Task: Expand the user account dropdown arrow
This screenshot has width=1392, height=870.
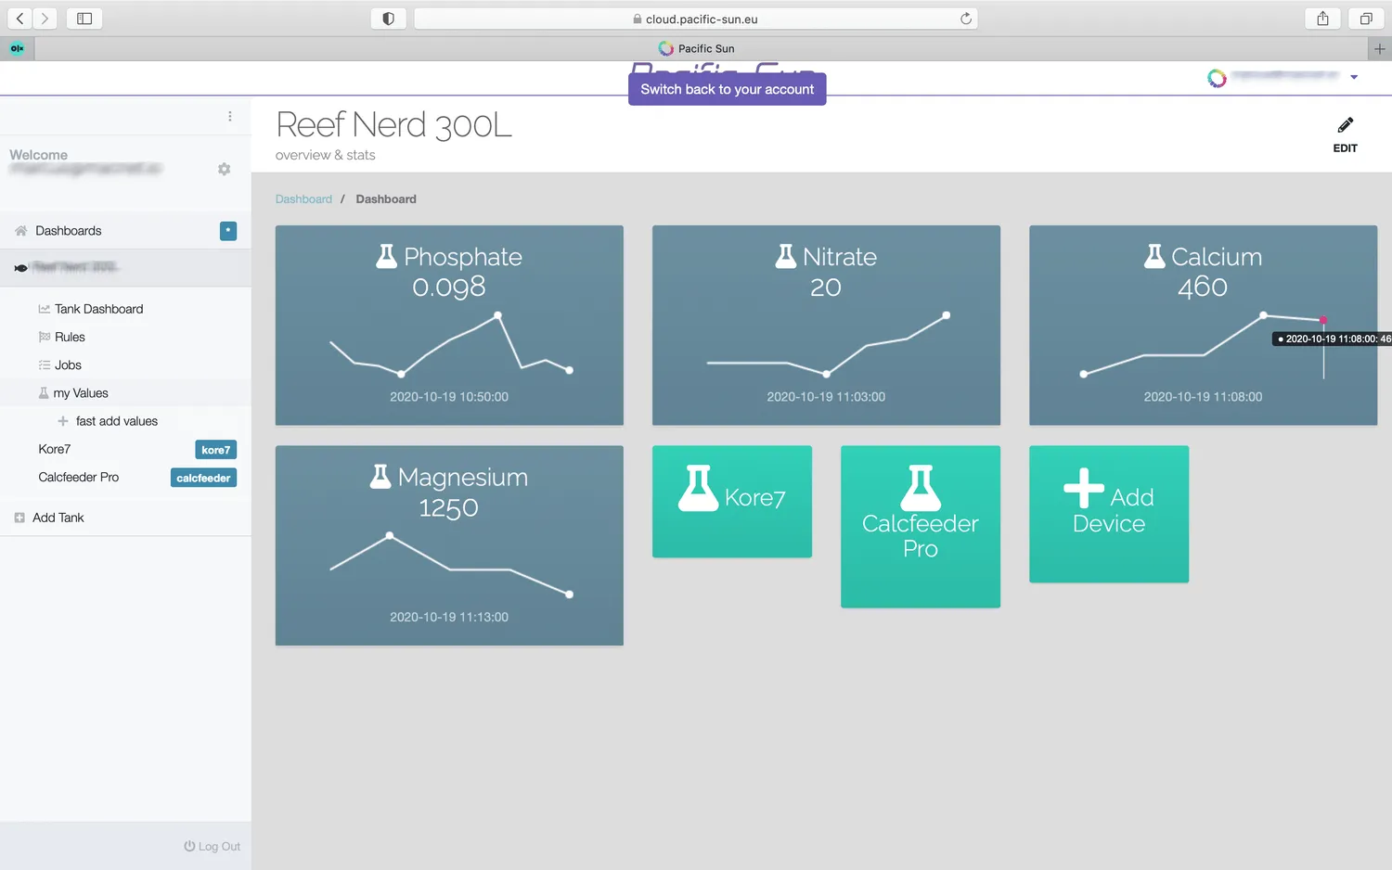Action: click(1354, 78)
